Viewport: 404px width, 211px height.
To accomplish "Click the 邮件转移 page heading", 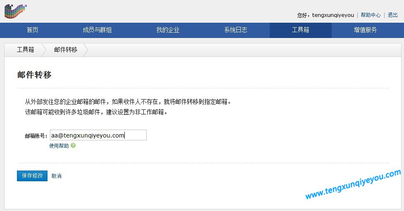I will pyautogui.click(x=34, y=75).
